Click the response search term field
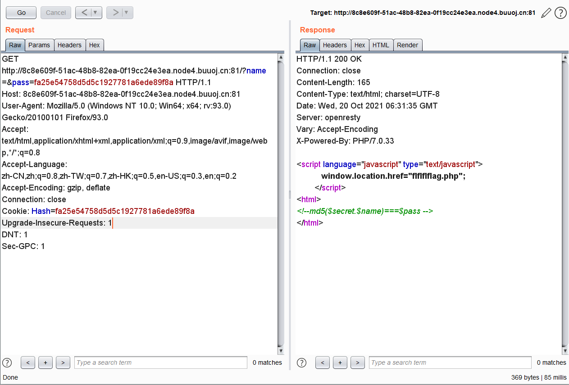This screenshot has height=385, width=569. point(450,362)
